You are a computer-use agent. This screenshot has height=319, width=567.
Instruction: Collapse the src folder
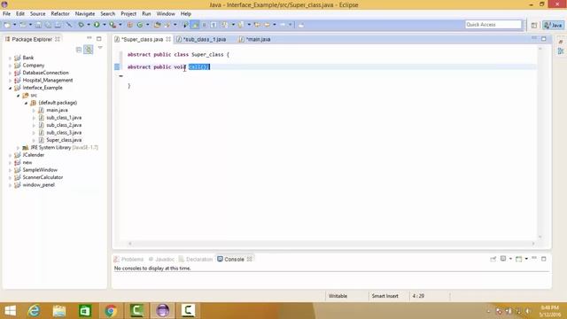point(18,96)
